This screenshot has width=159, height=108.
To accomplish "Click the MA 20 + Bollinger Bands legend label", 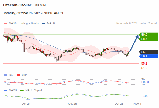I will point(24,23).
